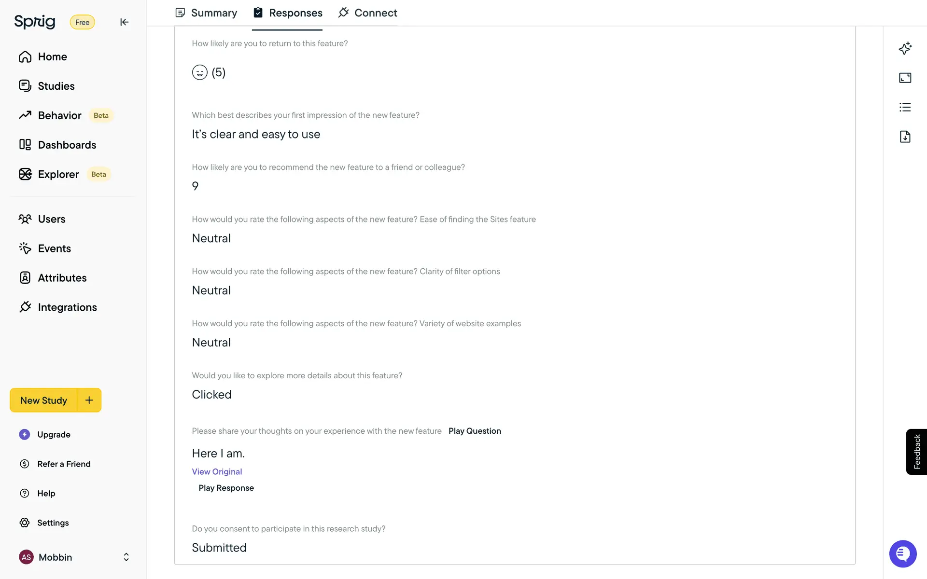Click the AI sparkle icon in right panel
The width and height of the screenshot is (927, 579).
tap(905, 48)
